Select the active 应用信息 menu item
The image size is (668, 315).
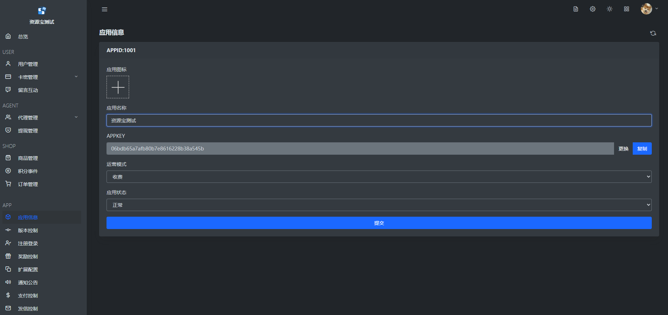point(42,217)
